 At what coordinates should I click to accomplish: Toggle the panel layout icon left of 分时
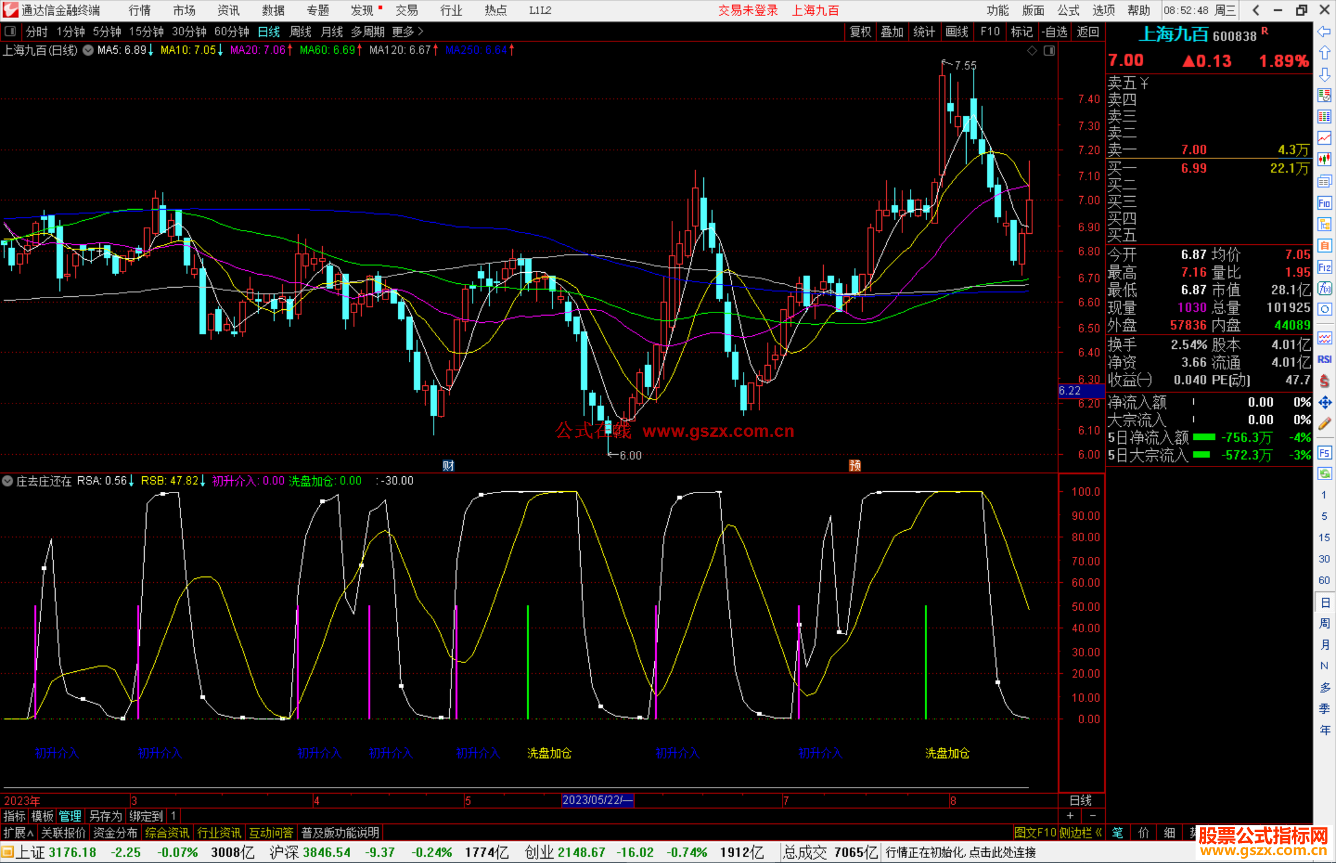pos(11,31)
